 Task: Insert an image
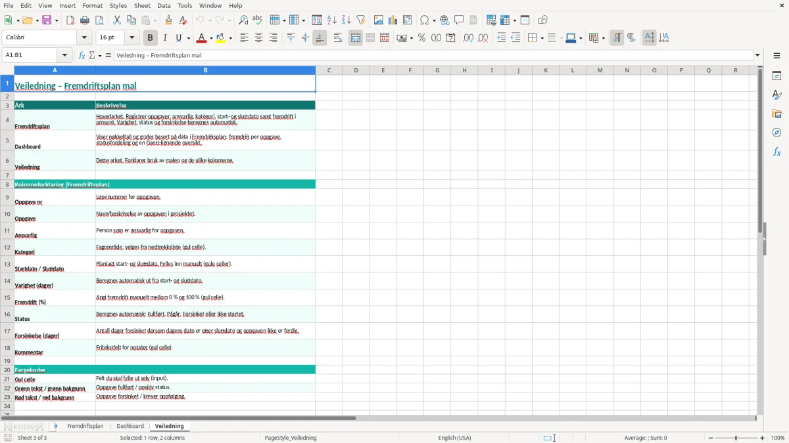[x=379, y=20]
